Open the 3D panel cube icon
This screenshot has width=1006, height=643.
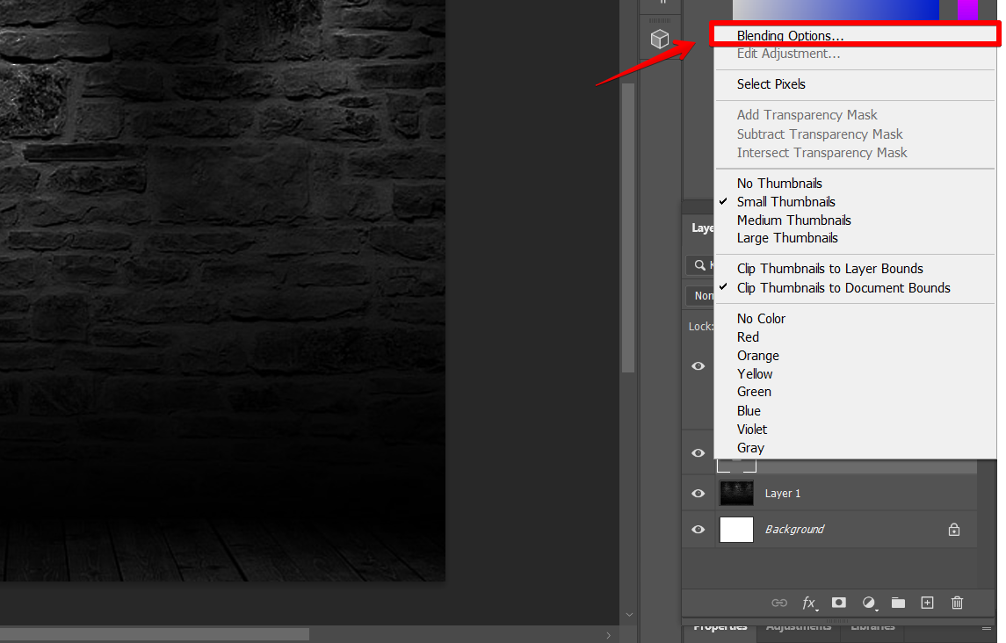click(x=660, y=40)
